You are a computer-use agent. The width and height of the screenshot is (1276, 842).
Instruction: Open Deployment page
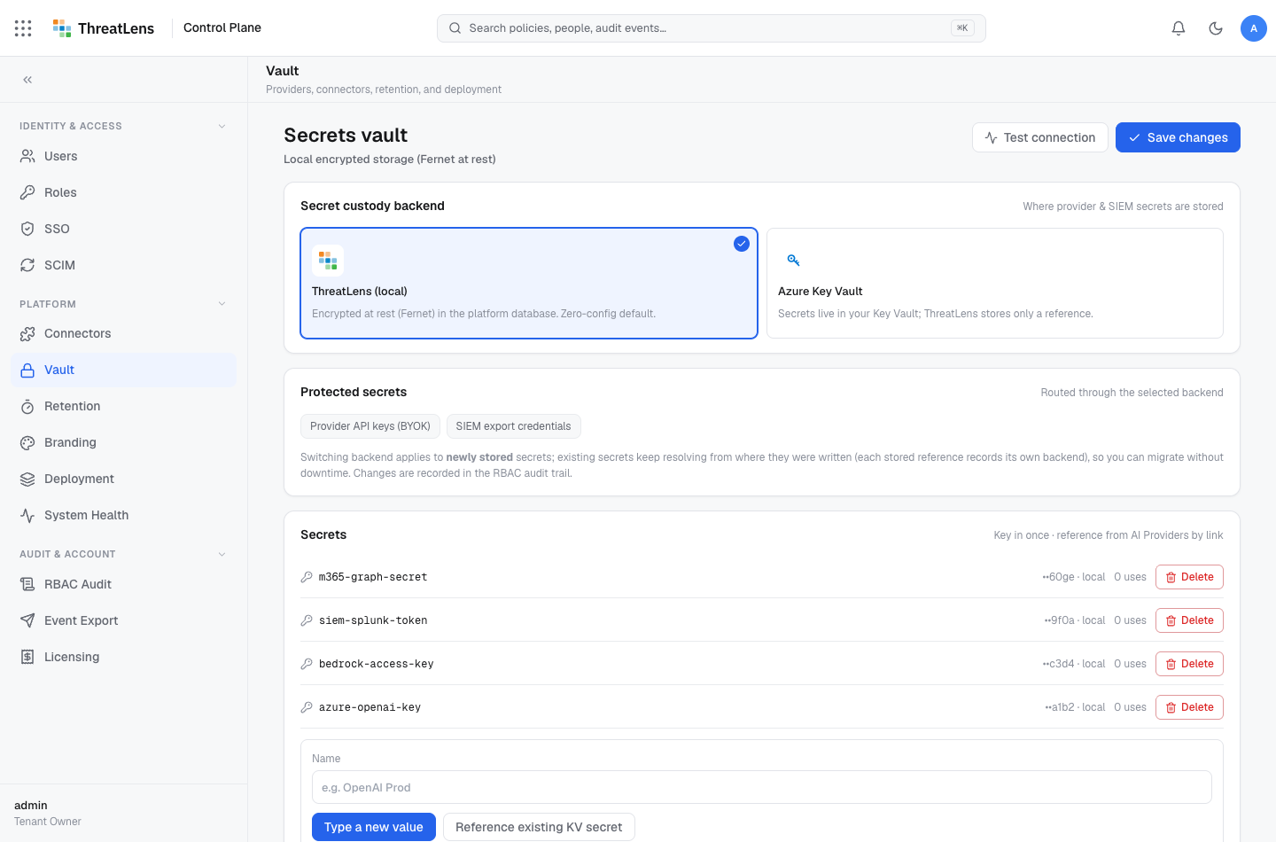(123, 479)
